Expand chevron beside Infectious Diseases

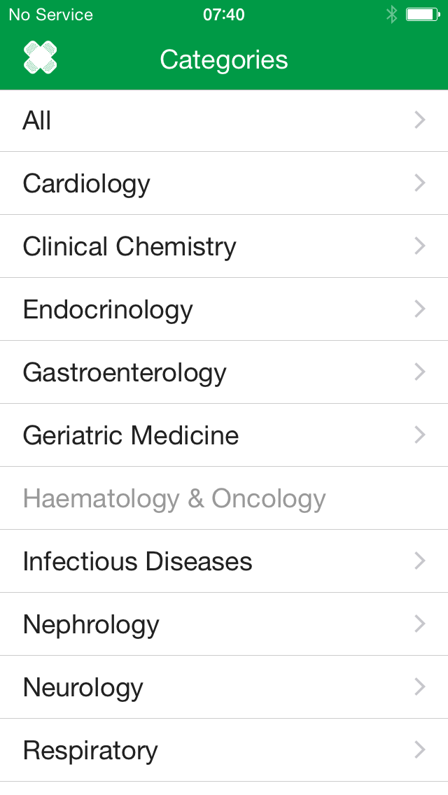[420, 561]
